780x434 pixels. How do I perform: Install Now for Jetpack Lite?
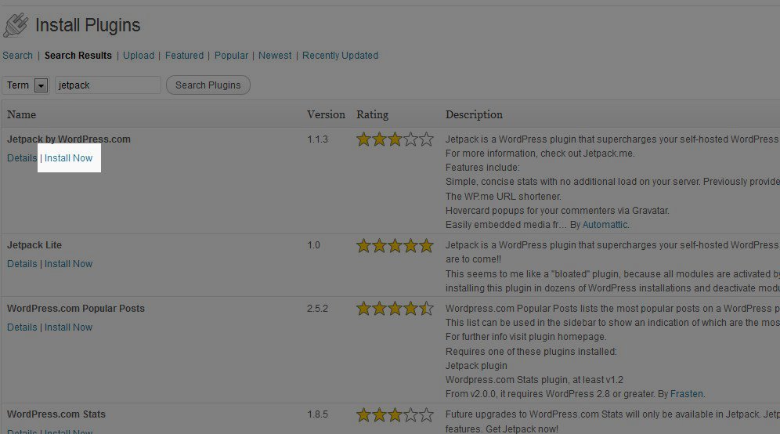coord(69,264)
